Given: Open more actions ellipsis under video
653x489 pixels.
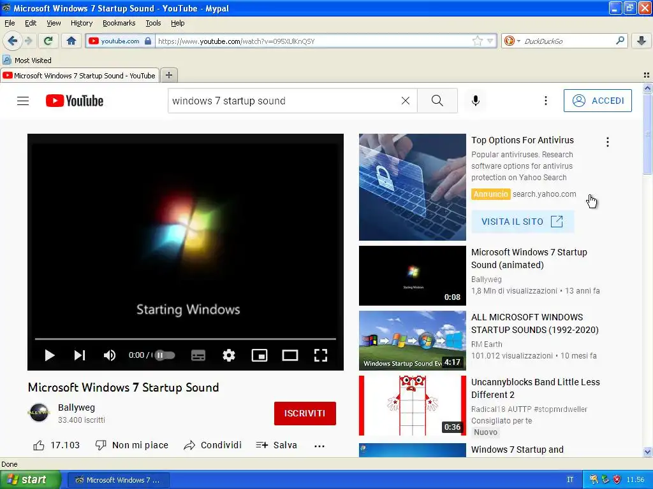Looking at the screenshot, I should point(319,446).
